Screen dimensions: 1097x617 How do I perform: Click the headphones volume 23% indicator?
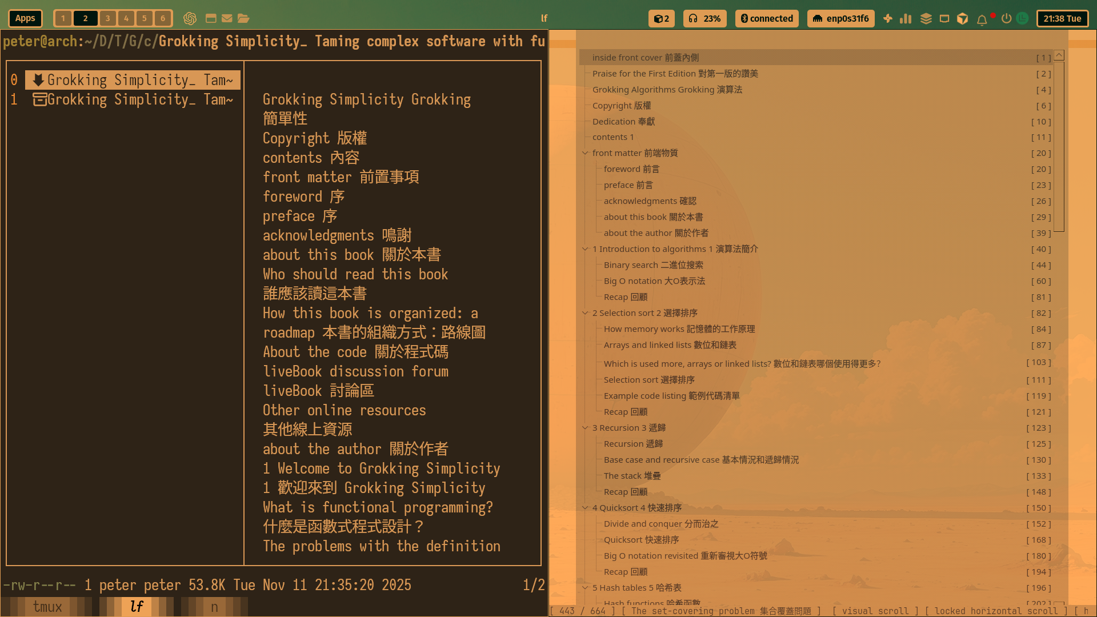tap(704, 18)
